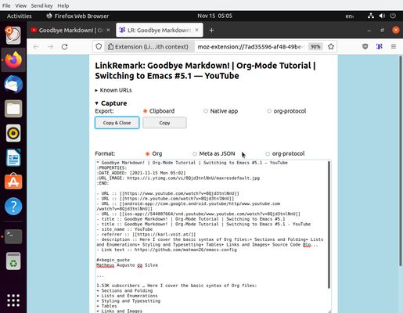The width and height of the screenshot is (403, 313).
Task: Click the Copy button
Action: [164, 123]
